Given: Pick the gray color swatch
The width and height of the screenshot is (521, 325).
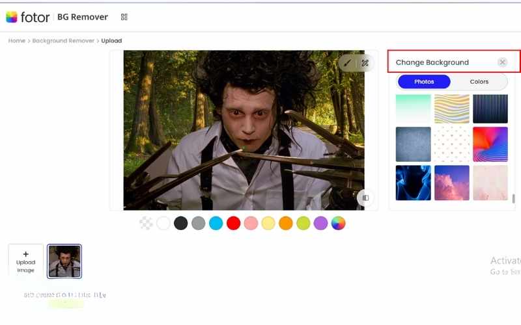Looking at the screenshot, I should [199, 223].
